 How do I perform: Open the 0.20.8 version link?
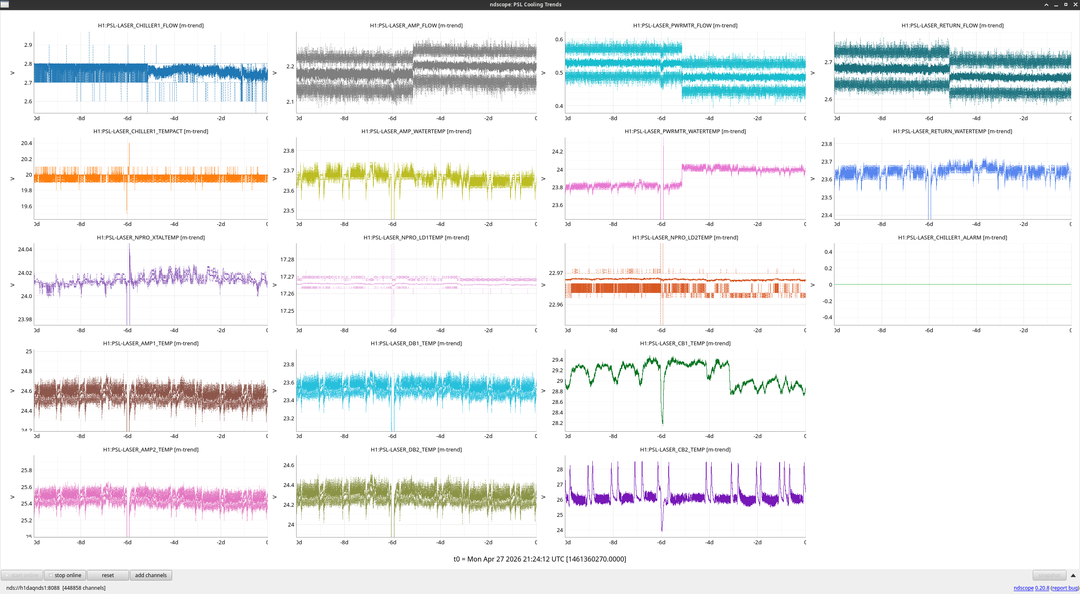[x=1042, y=588]
